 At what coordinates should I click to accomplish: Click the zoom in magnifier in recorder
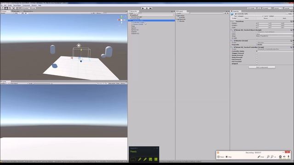pos(268,157)
